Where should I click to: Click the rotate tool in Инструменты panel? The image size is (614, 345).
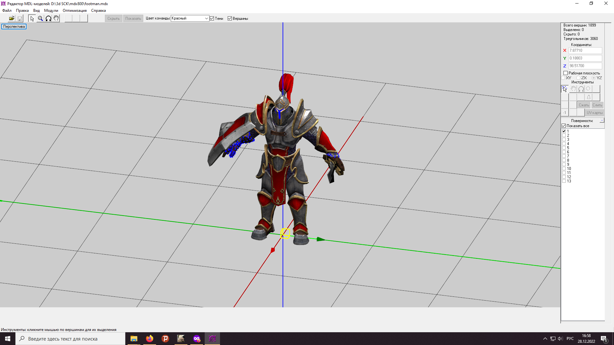(x=581, y=89)
